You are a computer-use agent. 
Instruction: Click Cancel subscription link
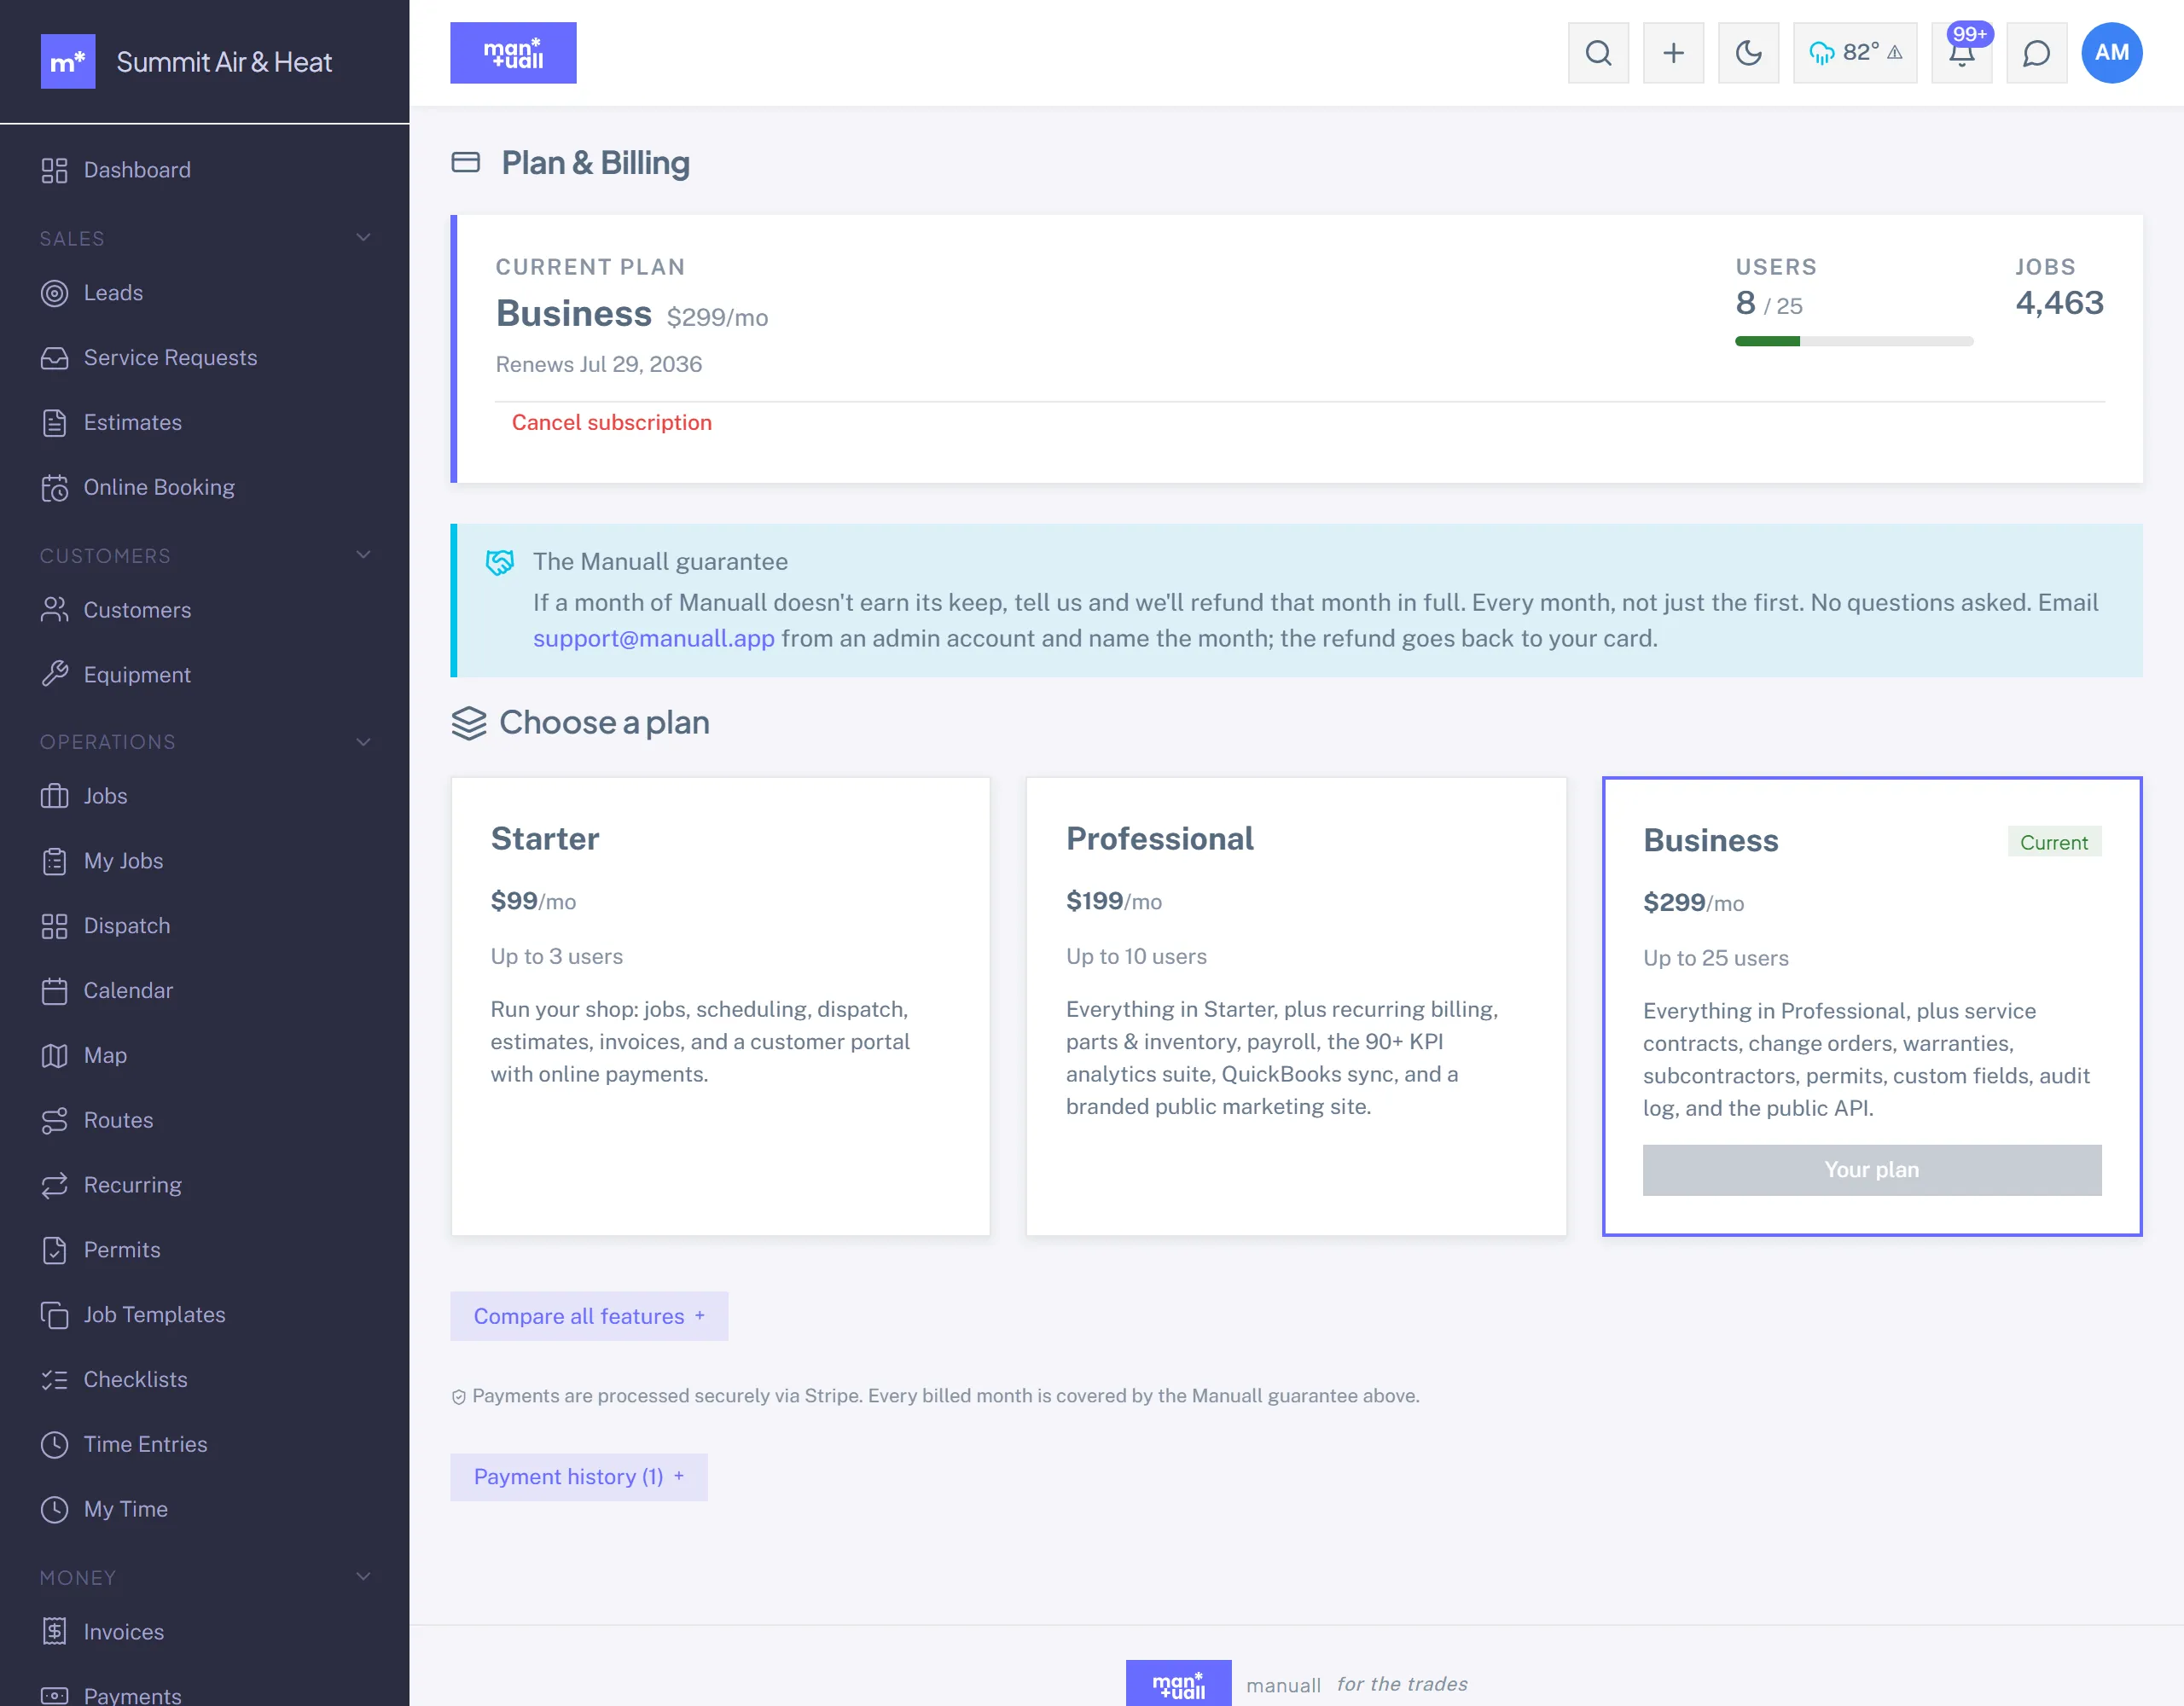pos(612,423)
